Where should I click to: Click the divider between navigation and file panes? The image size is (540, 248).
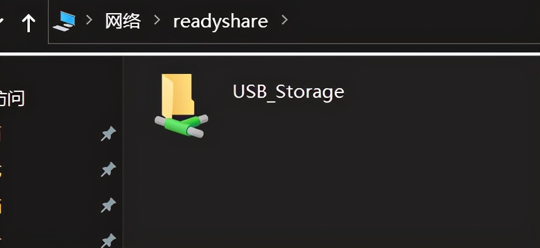[123, 151]
